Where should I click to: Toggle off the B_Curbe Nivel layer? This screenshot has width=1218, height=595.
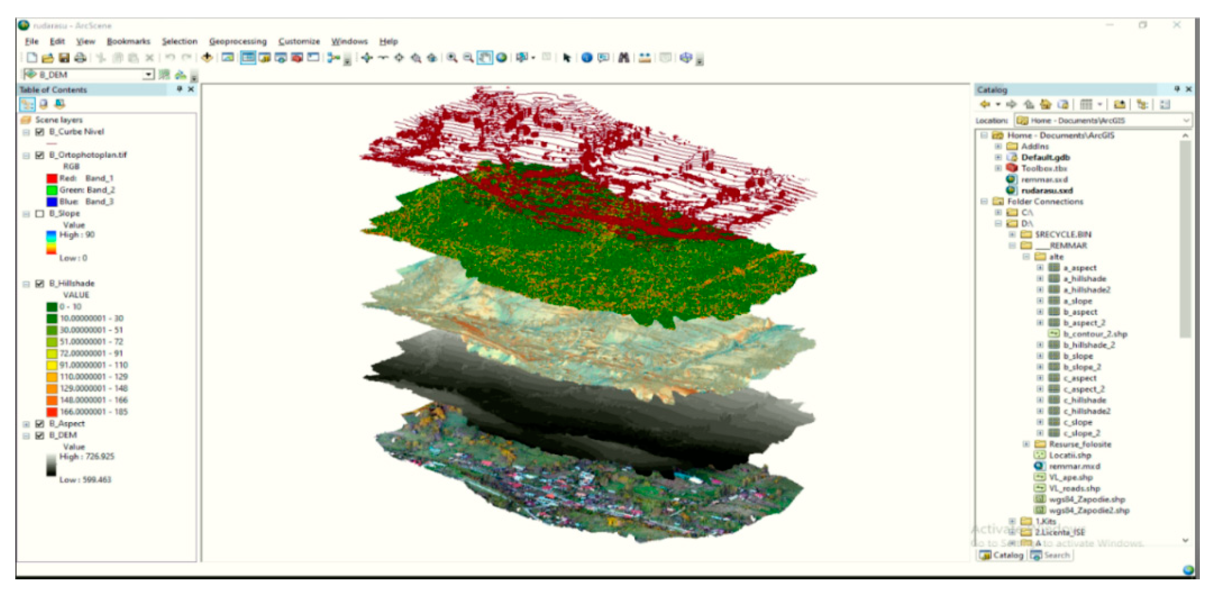click(40, 132)
